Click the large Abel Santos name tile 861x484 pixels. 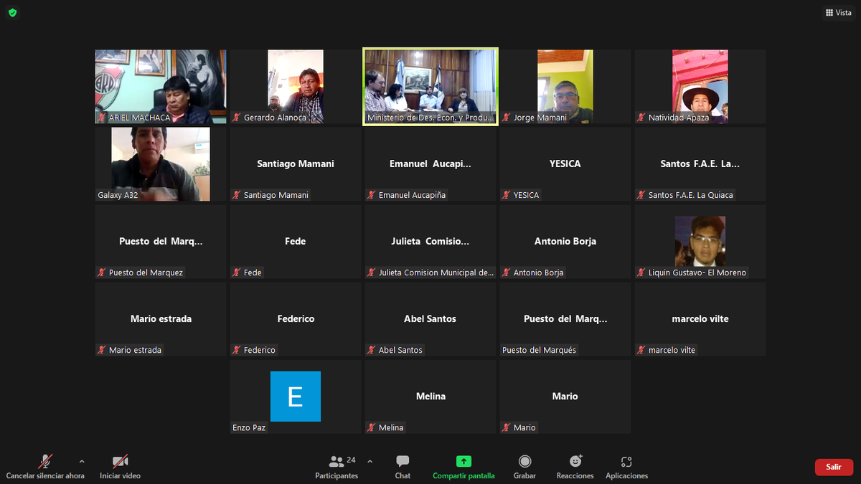(430, 319)
